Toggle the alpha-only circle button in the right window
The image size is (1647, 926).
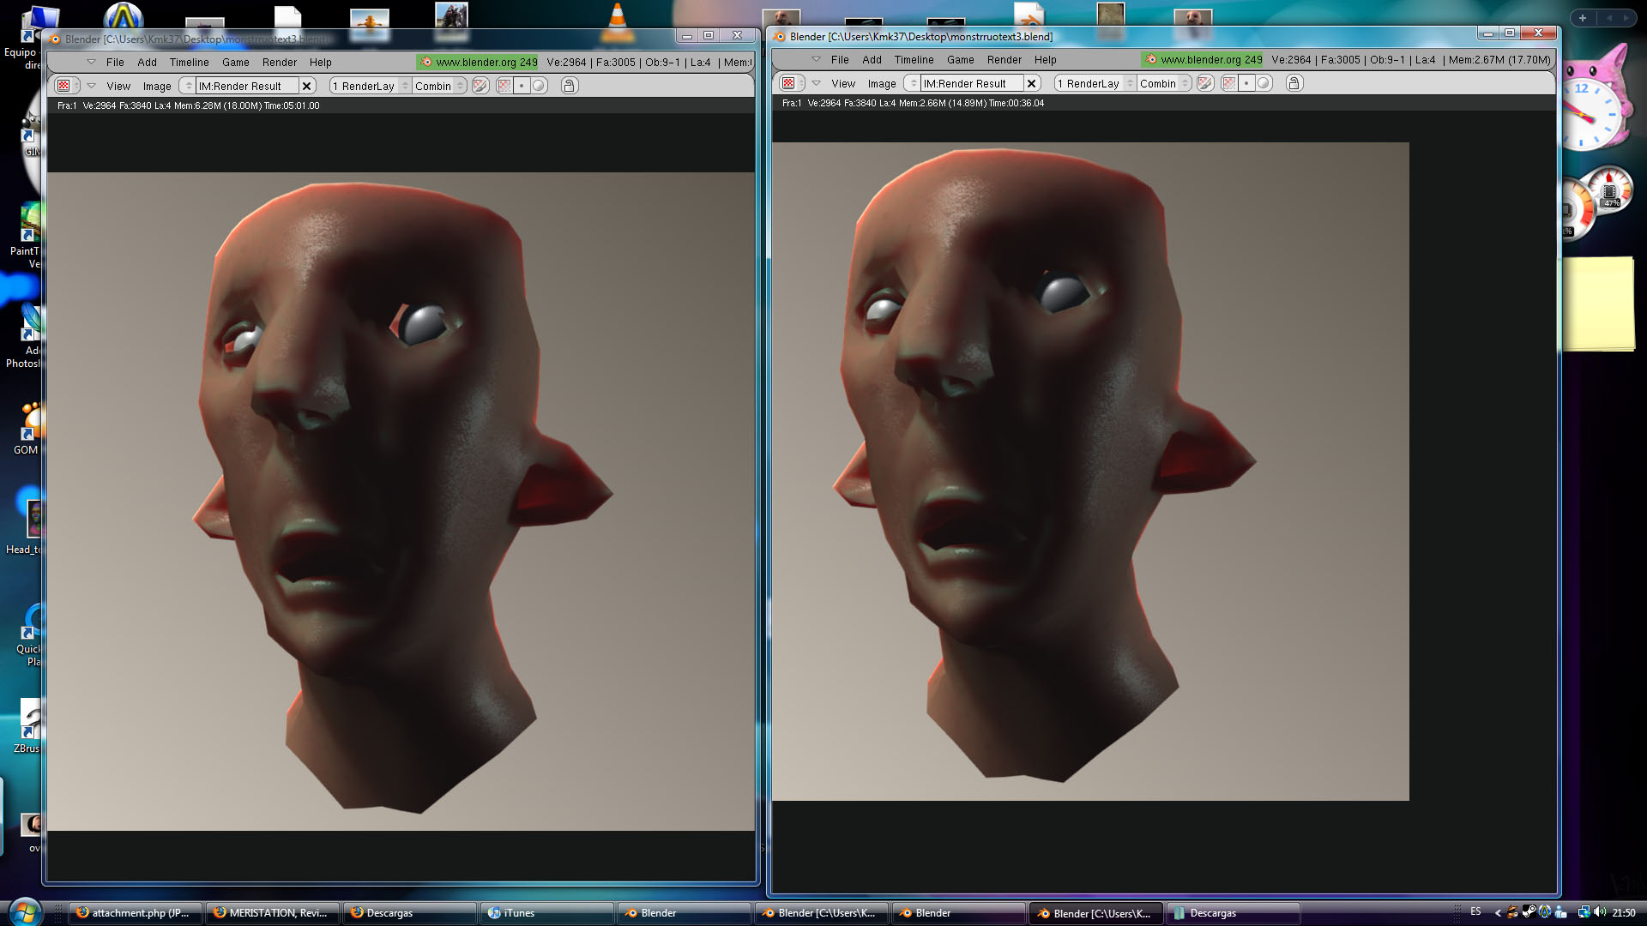coord(1264,83)
